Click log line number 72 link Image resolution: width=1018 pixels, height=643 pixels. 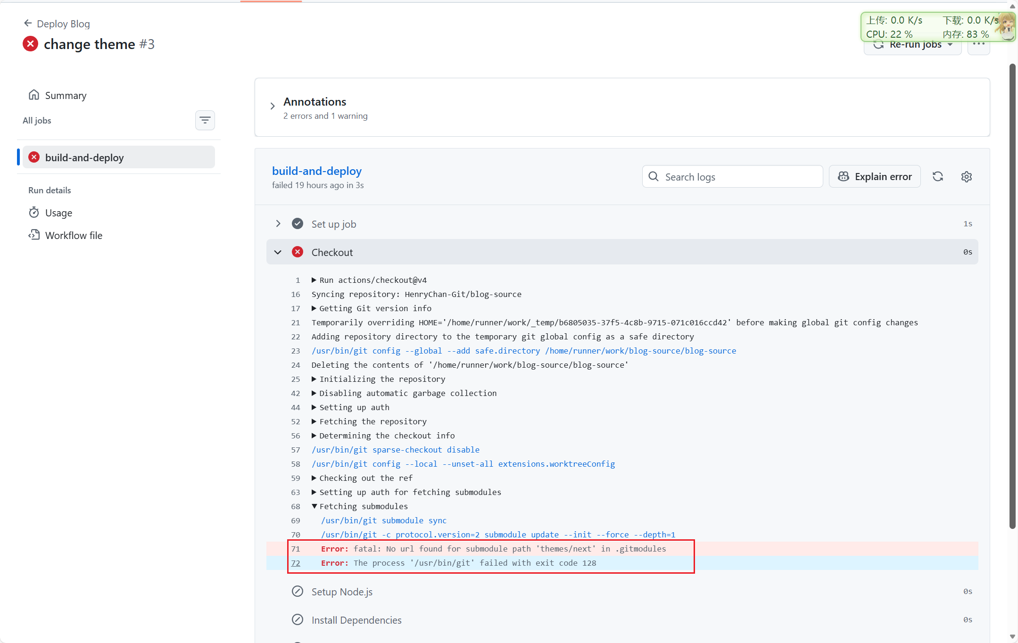296,563
